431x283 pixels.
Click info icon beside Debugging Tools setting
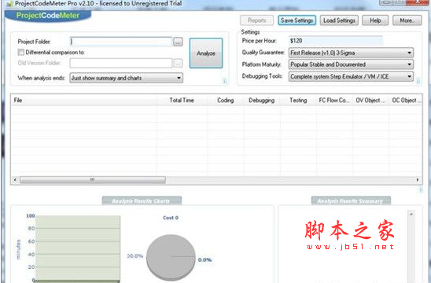coord(418,81)
